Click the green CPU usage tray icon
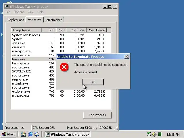Screen dimensions: 184x138 [x=160, y=134]
